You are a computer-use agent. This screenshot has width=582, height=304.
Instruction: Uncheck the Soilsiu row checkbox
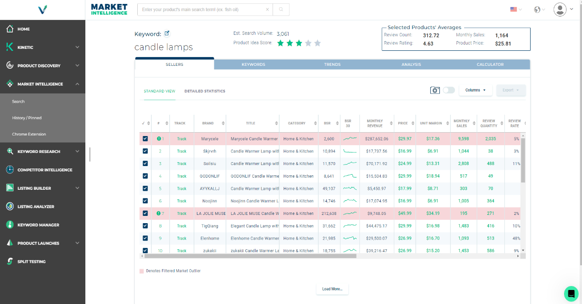click(x=145, y=164)
